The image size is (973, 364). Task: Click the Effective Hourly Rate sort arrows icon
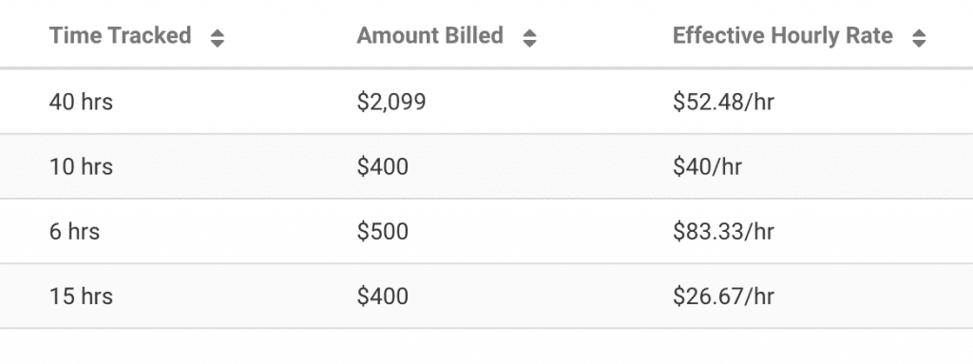coord(919,39)
